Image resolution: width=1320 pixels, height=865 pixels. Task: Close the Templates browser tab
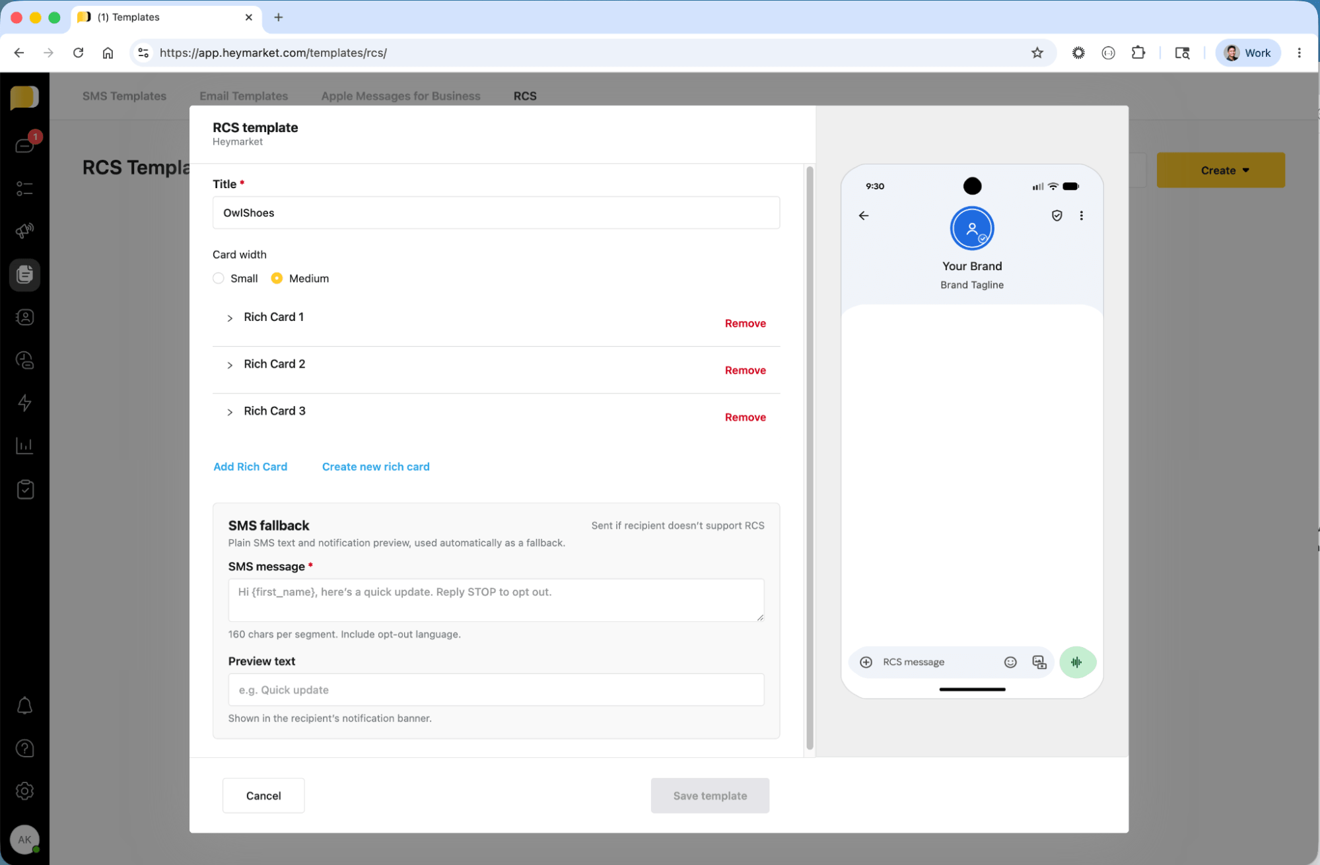(249, 17)
